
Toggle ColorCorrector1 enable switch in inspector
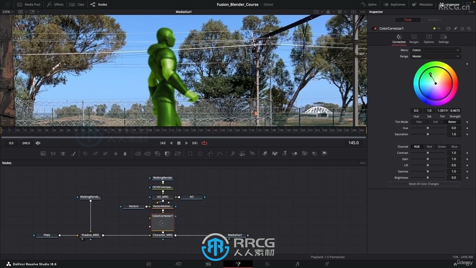tap(375, 29)
